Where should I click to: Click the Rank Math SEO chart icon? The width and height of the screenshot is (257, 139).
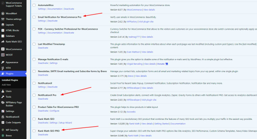(3, 42)
